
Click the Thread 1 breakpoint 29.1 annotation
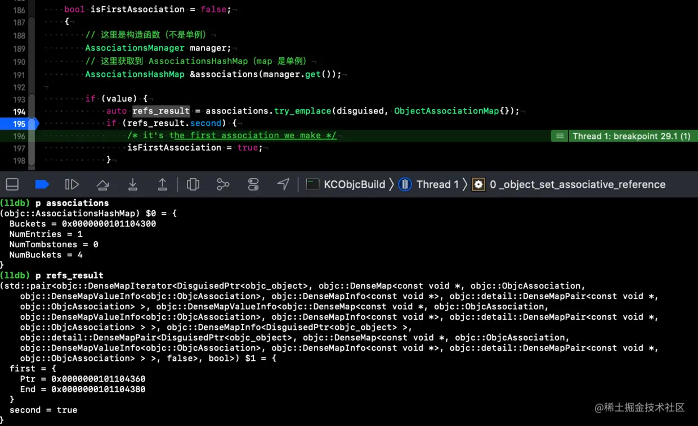click(x=631, y=136)
